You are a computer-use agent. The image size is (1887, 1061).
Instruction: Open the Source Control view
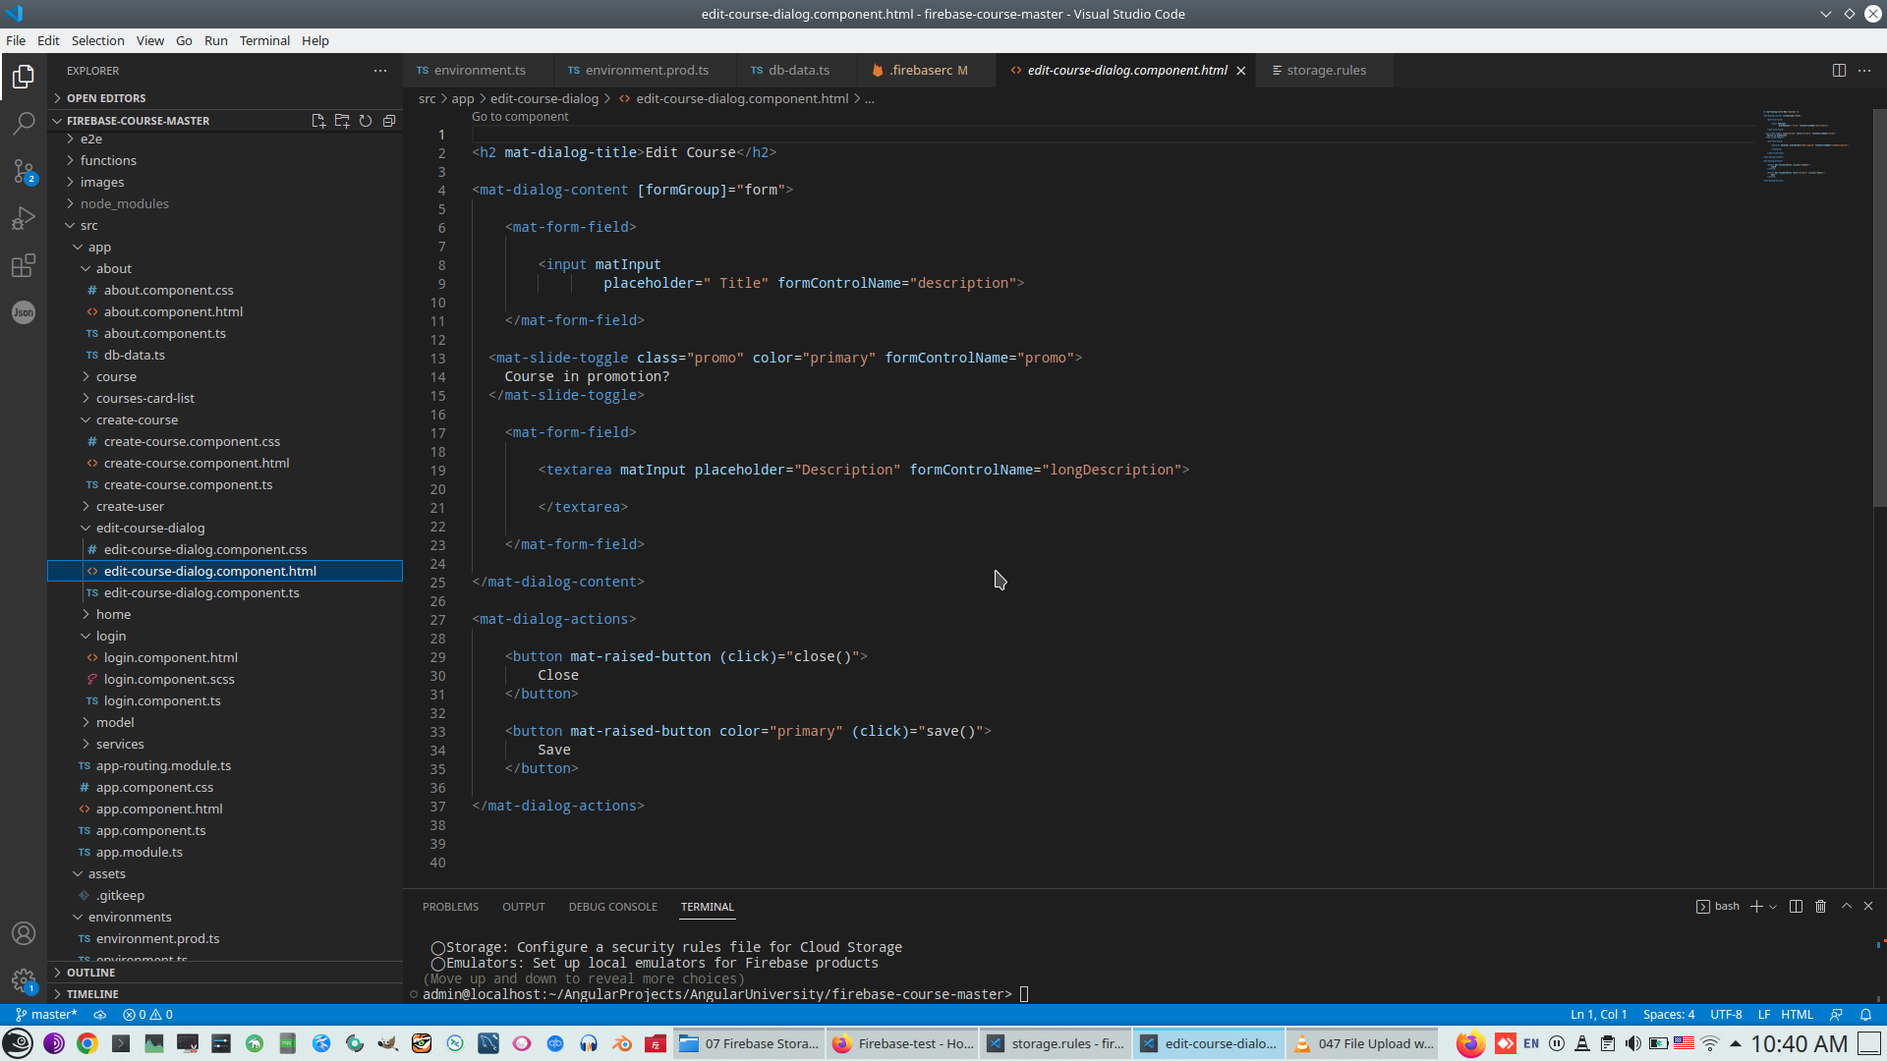[x=24, y=171]
